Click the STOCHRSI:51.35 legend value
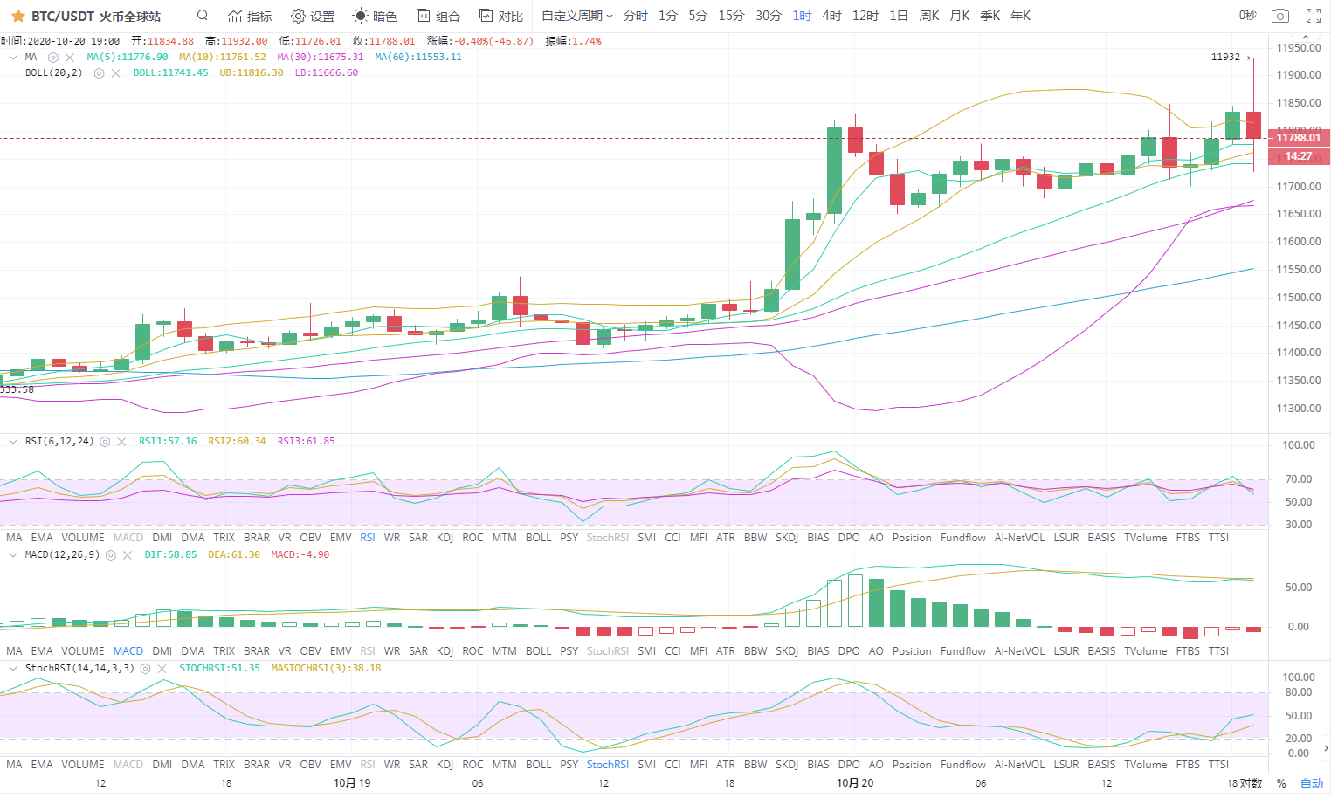The width and height of the screenshot is (1331, 798). pyautogui.click(x=220, y=669)
